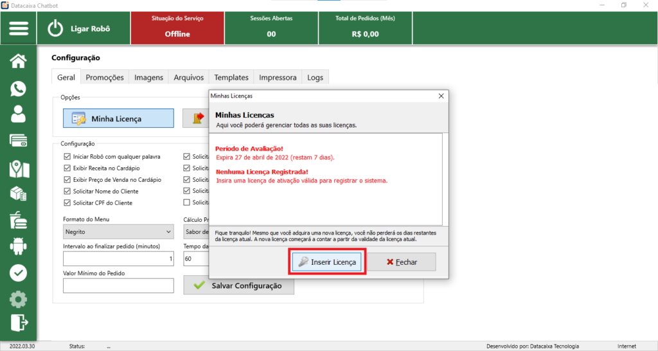
Task: Expand the Formato do Menu dropdown
Action: coord(118,231)
